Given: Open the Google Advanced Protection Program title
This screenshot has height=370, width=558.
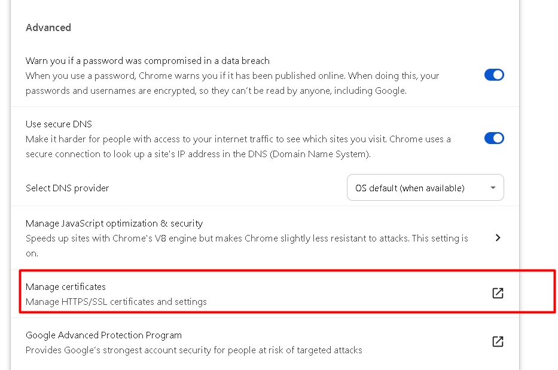Looking at the screenshot, I should click(x=103, y=335).
